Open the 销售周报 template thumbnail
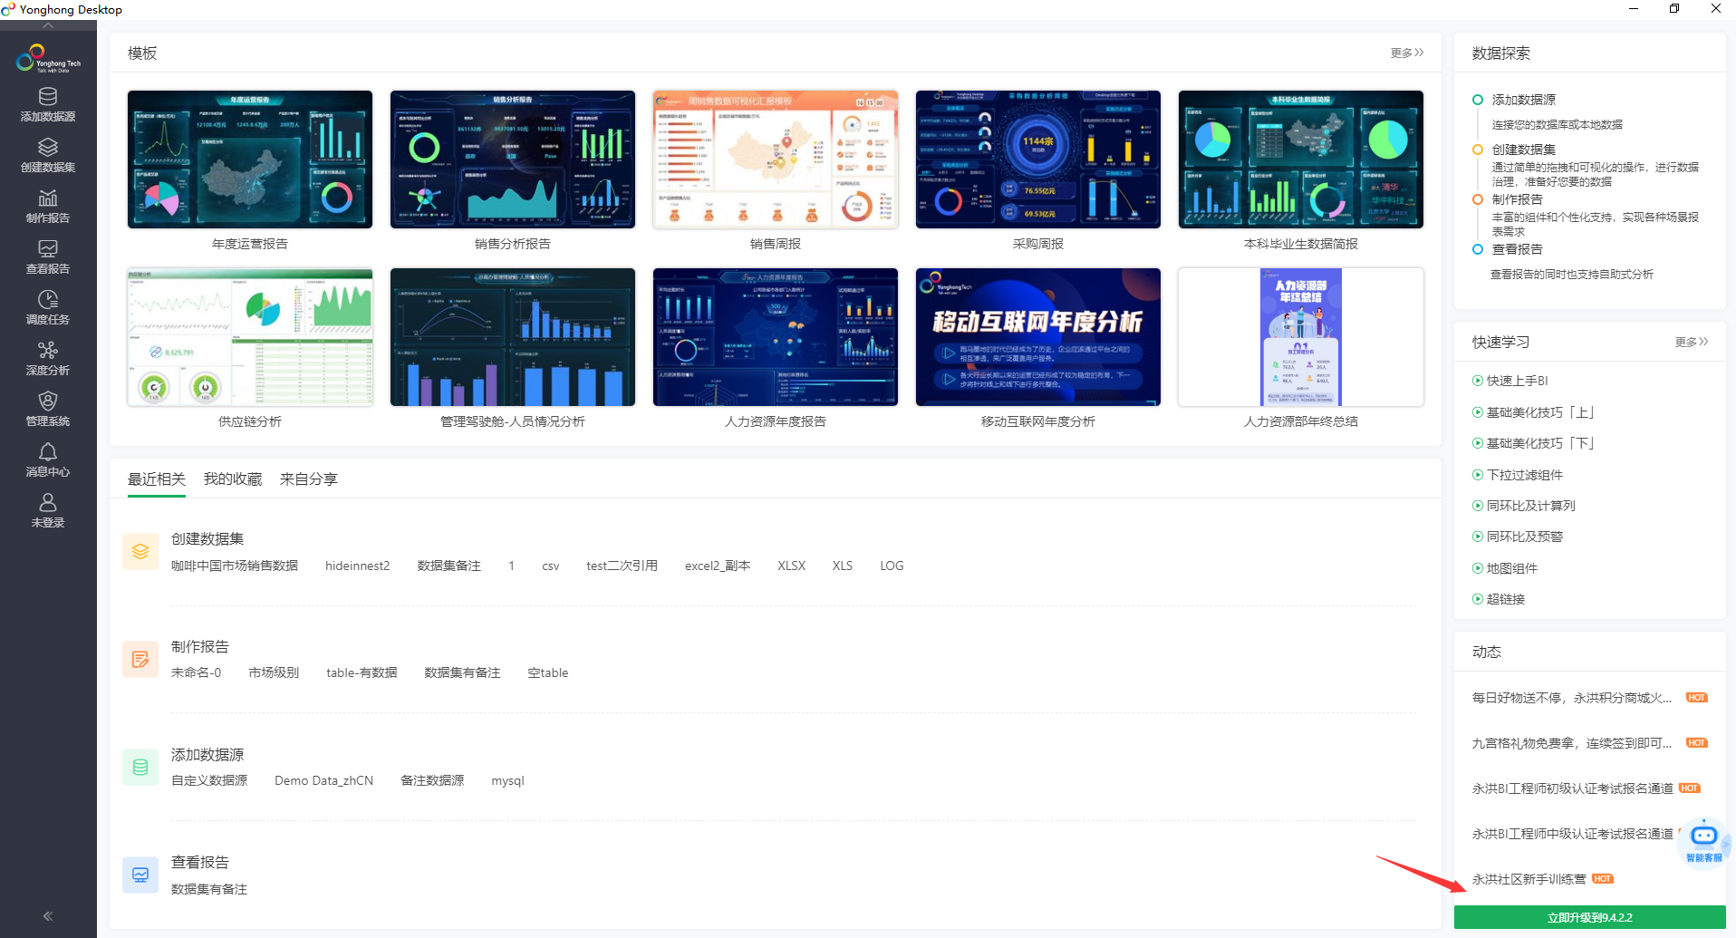This screenshot has width=1736, height=938. point(775,160)
